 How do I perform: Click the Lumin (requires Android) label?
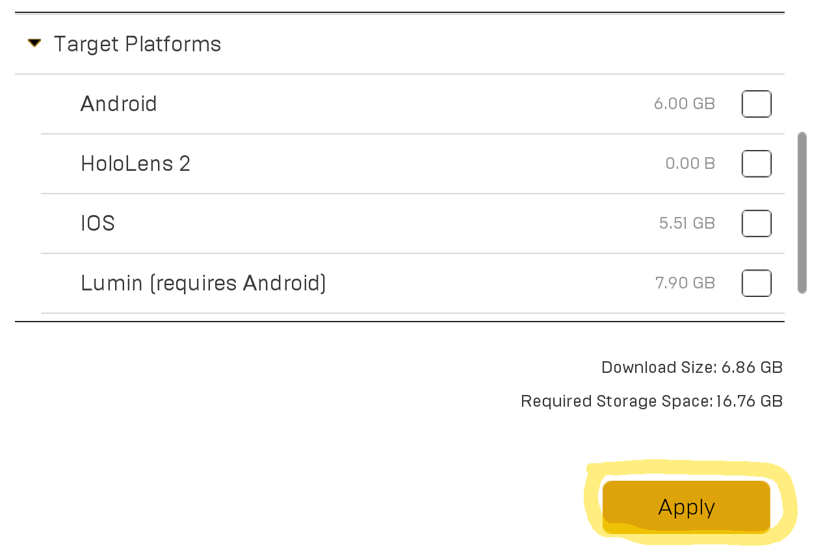(x=203, y=283)
